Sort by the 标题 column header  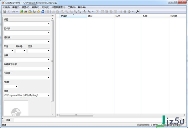155,16
